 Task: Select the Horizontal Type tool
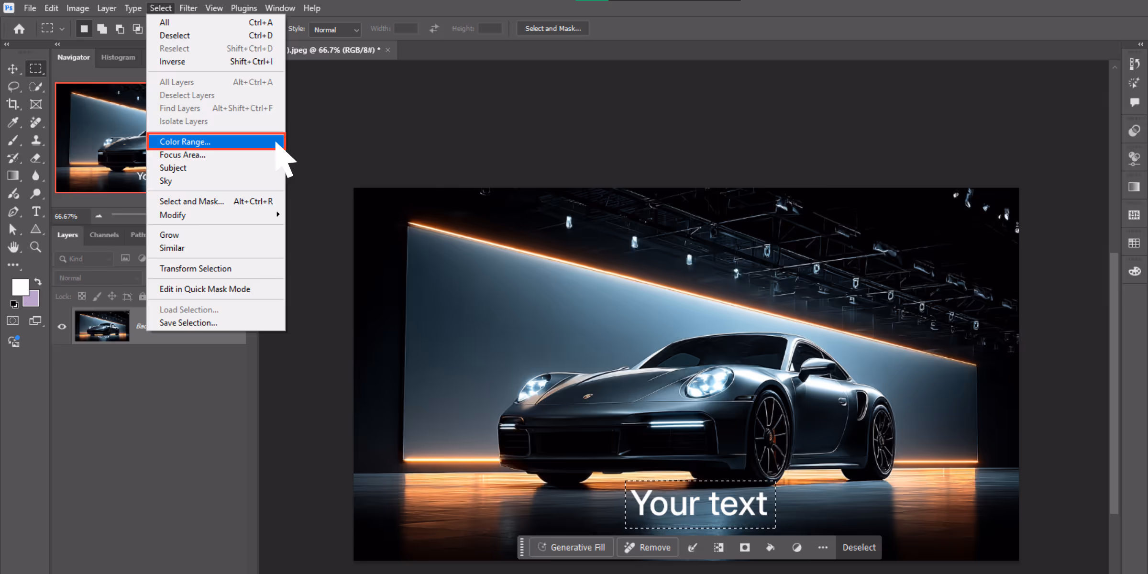[x=36, y=211]
